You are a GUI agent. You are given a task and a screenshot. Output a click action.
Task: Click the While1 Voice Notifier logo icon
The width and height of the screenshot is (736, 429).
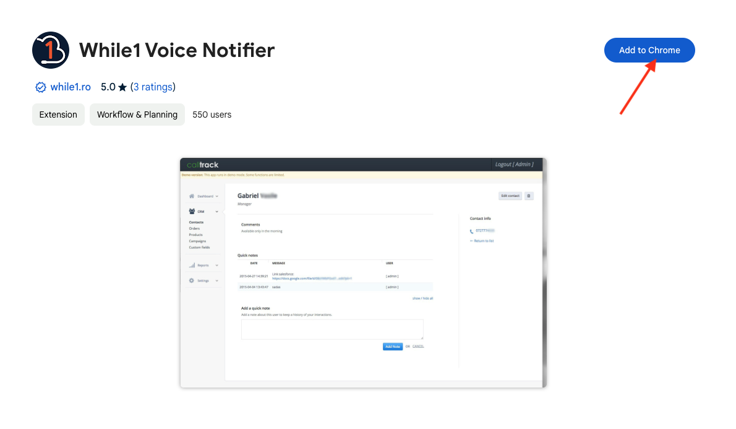[x=51, y=50]
